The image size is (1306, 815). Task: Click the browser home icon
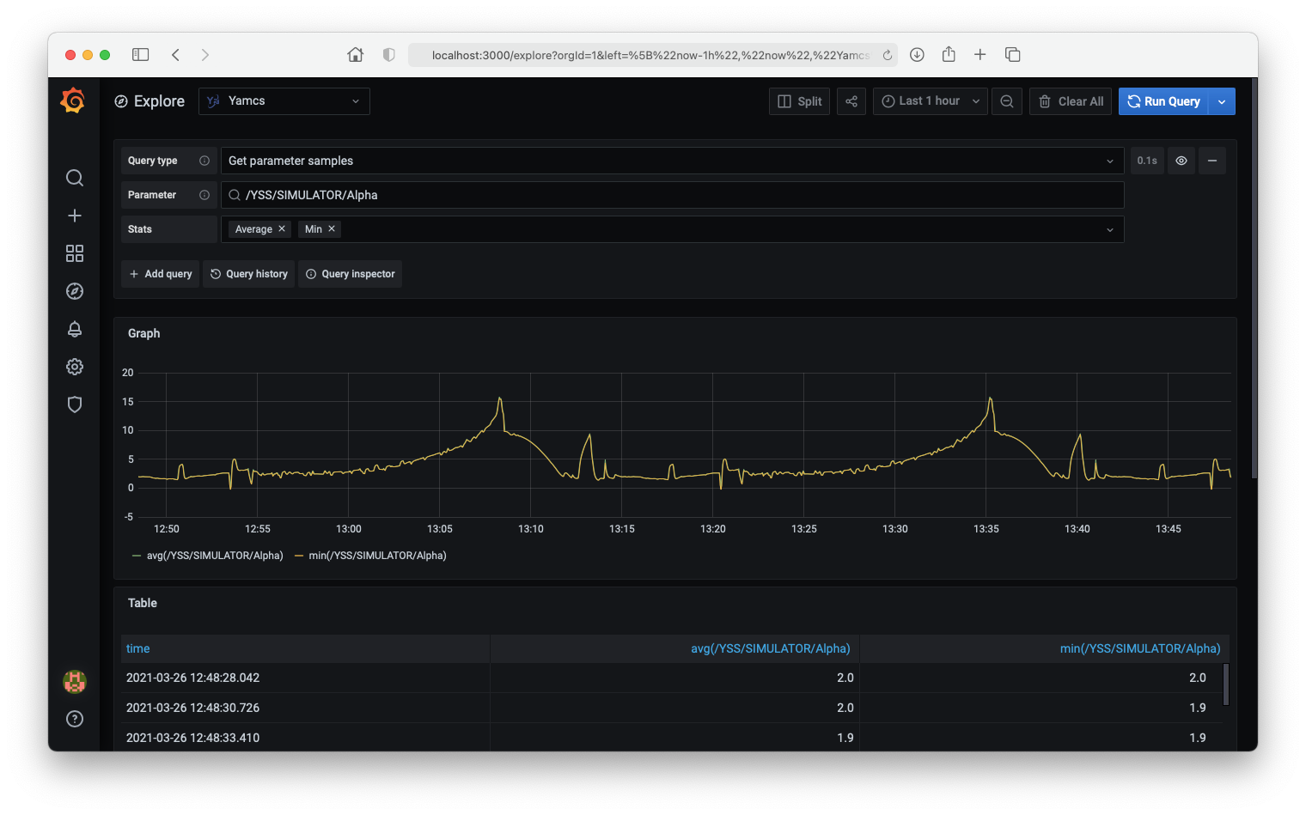355,55
